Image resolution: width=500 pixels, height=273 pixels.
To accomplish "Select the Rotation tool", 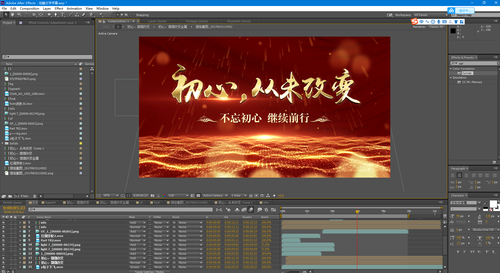I will [x=27, y=15].
